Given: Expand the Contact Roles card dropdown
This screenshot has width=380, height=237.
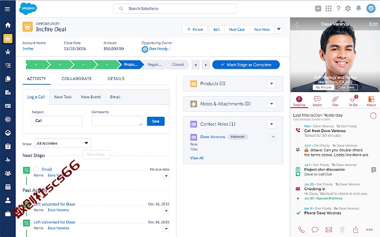Looking at the screenshot, I should coord(271,124).
